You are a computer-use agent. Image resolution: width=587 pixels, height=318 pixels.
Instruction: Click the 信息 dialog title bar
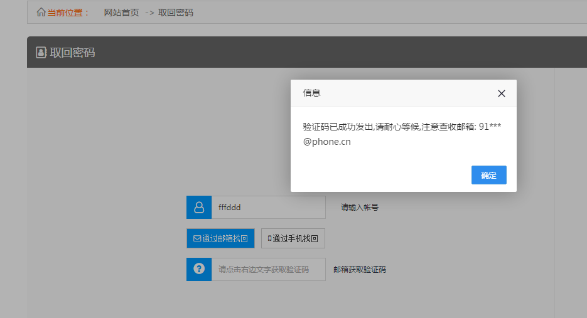click(x=389, y=93)
